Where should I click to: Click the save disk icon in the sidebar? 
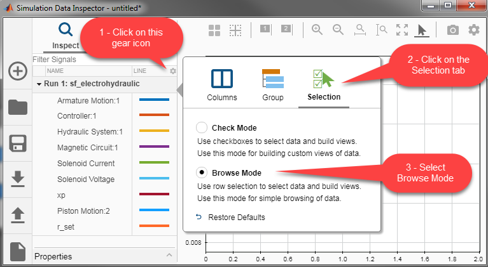17,143
